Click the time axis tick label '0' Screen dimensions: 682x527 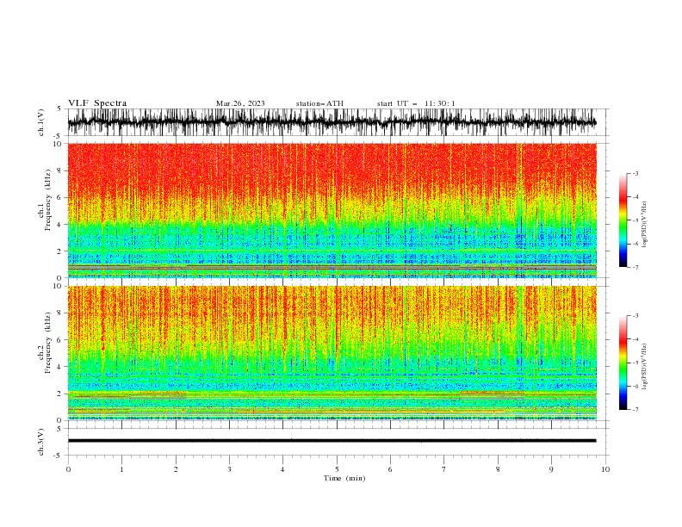[x=68, y=469]
